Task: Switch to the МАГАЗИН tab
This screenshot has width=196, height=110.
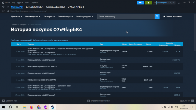Action: [x=17, y=7]
